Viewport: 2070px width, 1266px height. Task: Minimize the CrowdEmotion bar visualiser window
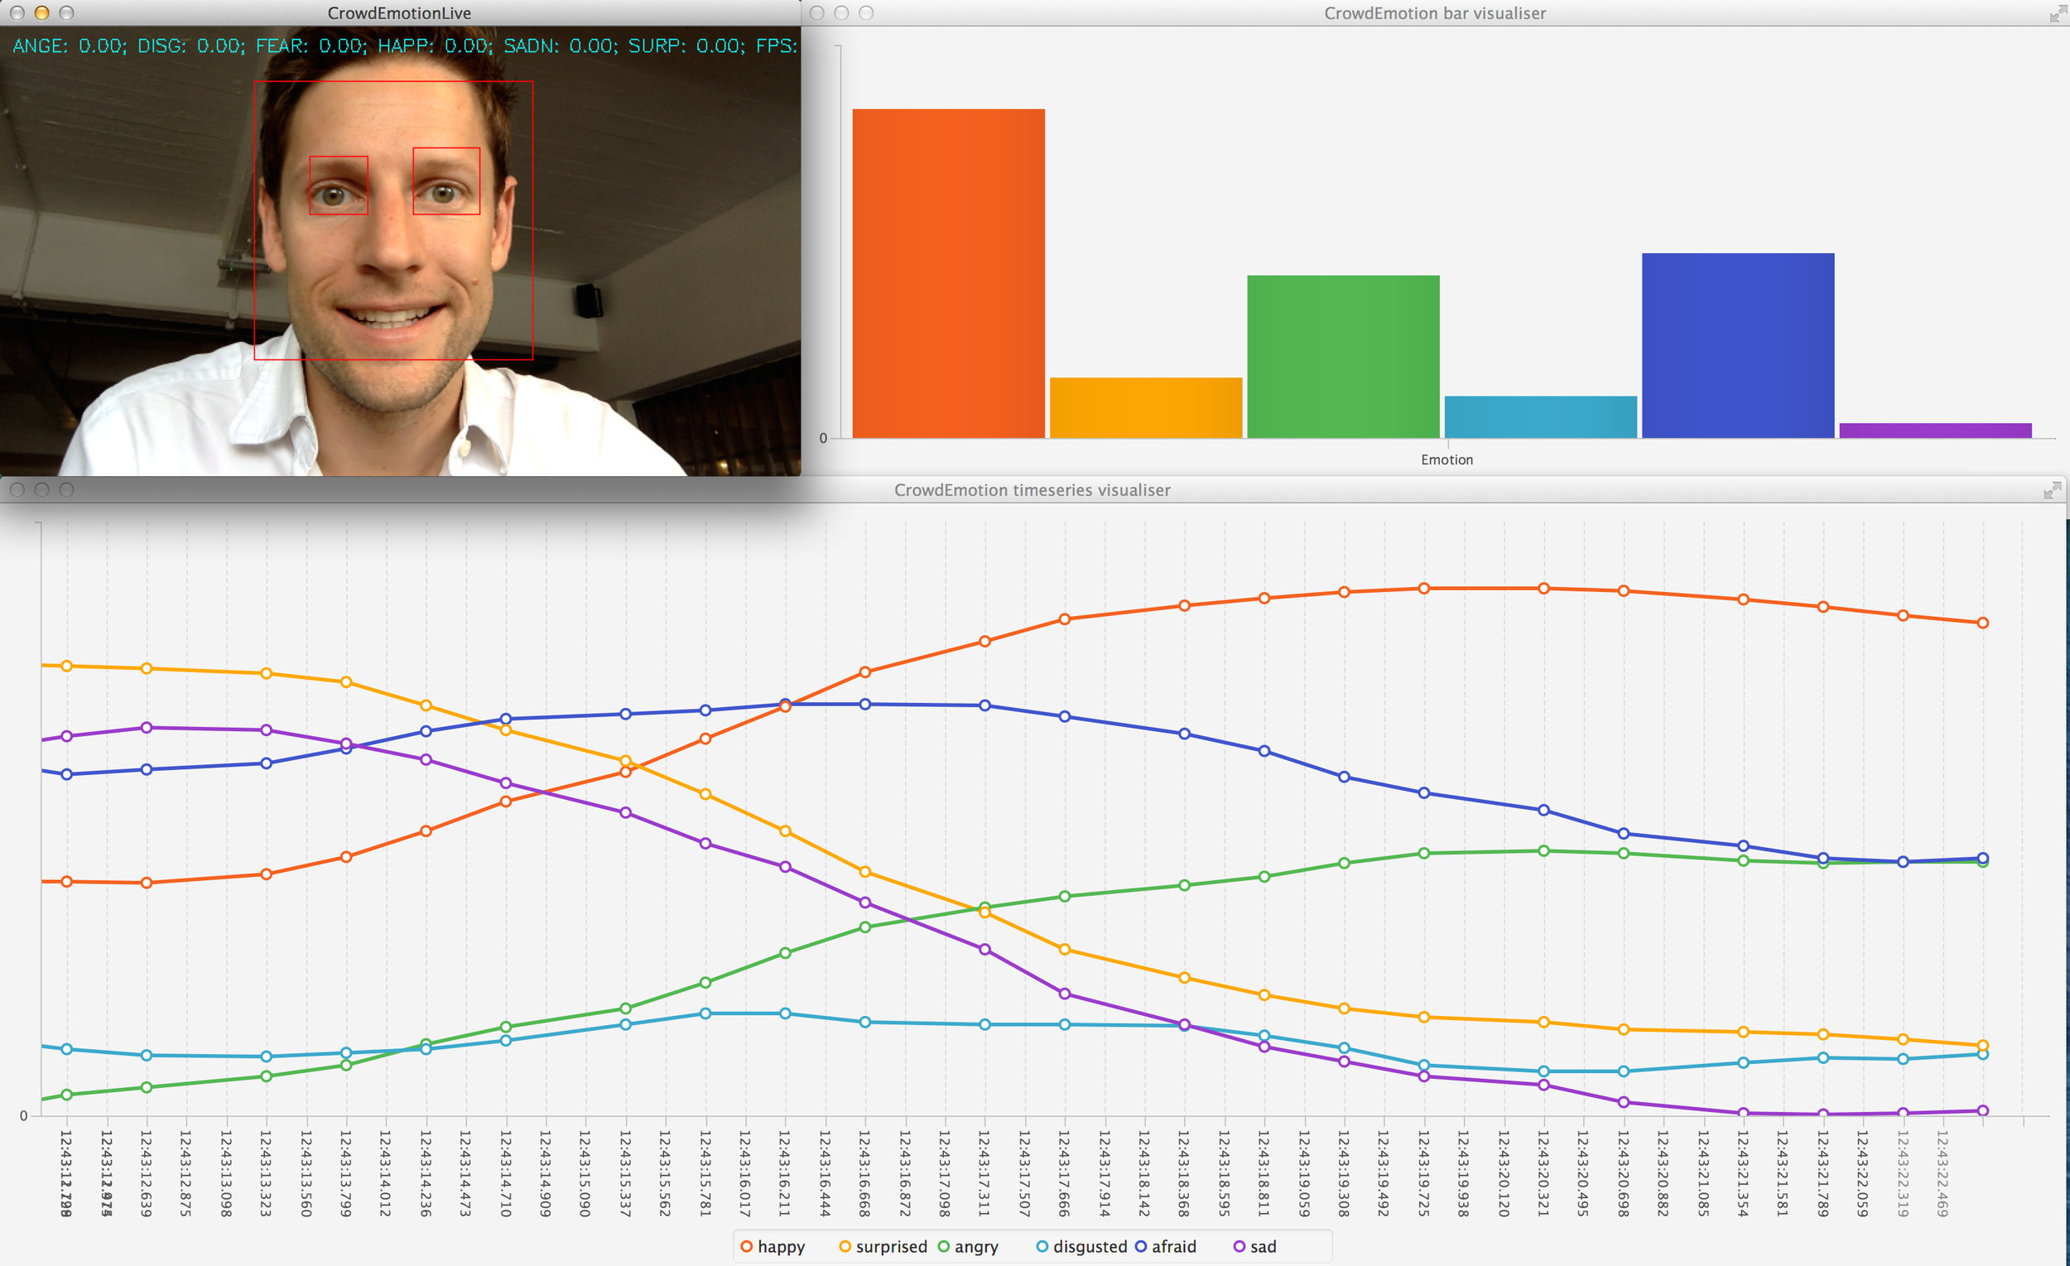841,12
